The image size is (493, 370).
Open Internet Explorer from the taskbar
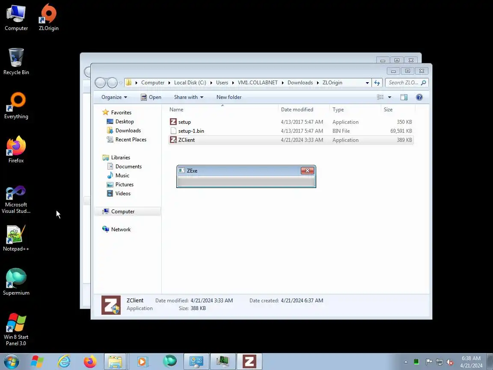coord(64,361)
